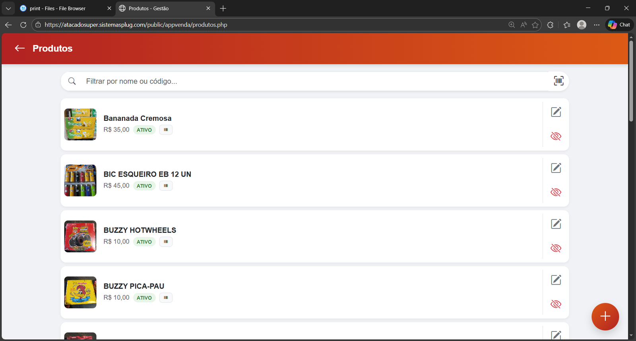Click the barcode badge for BUZZY HOTWHEELS
This screenshot has height=341, width=636.
click(x=166, y=242)
